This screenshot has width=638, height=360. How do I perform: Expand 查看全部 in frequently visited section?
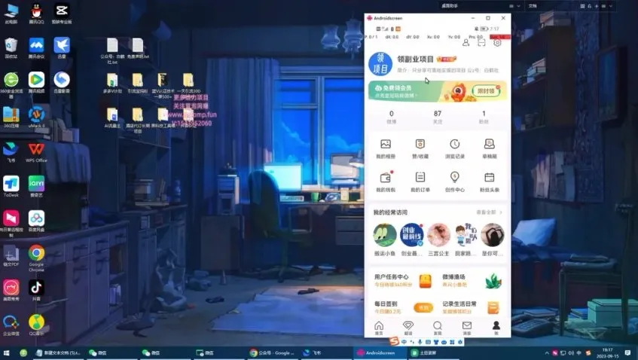pyautogui.click(x=490, y=212)
